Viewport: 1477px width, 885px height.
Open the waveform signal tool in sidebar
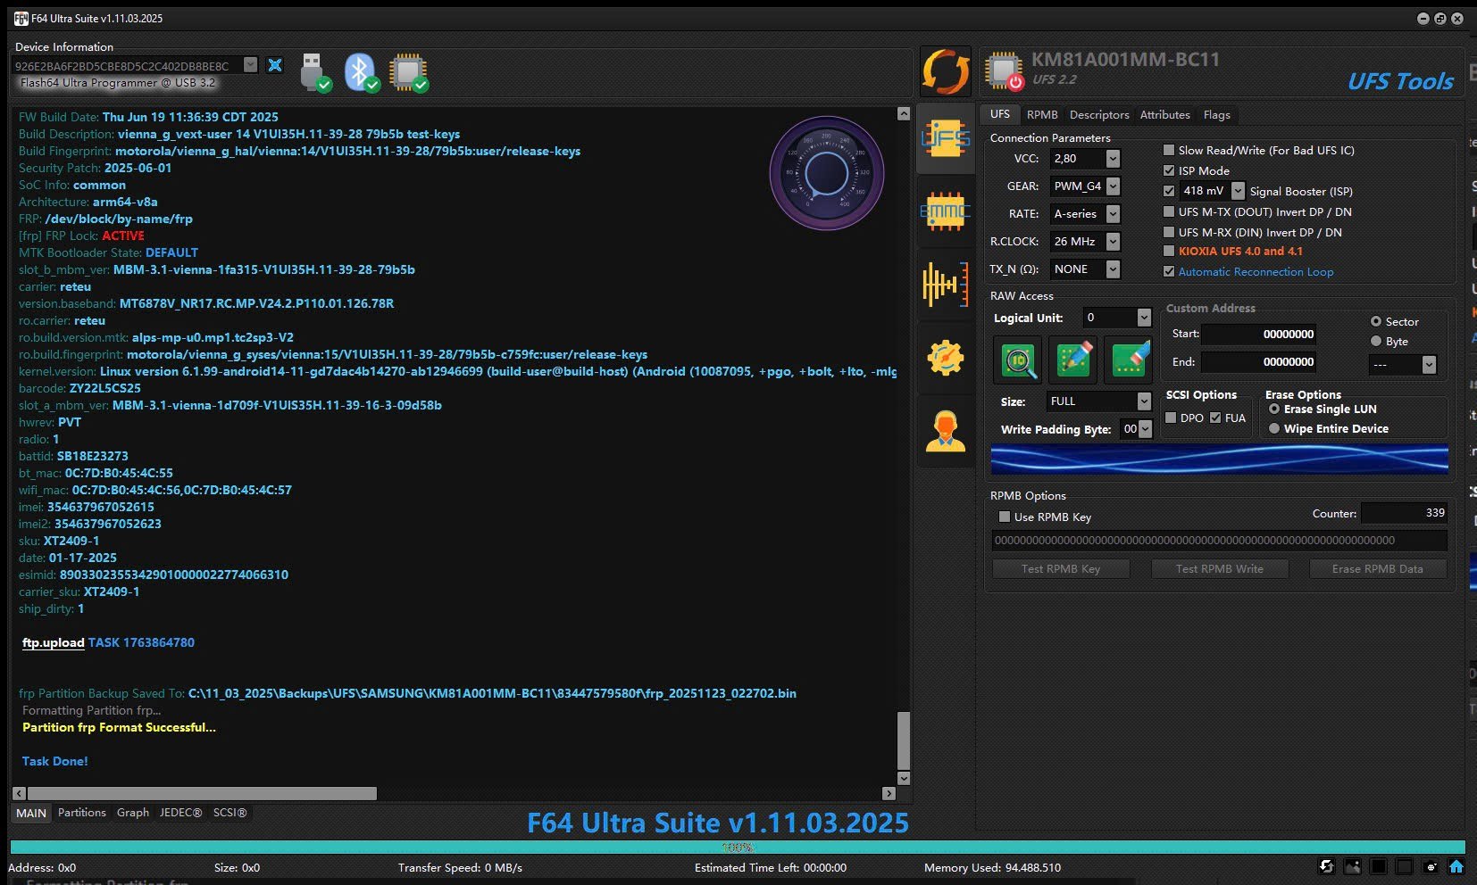click(x=946, y=285)
